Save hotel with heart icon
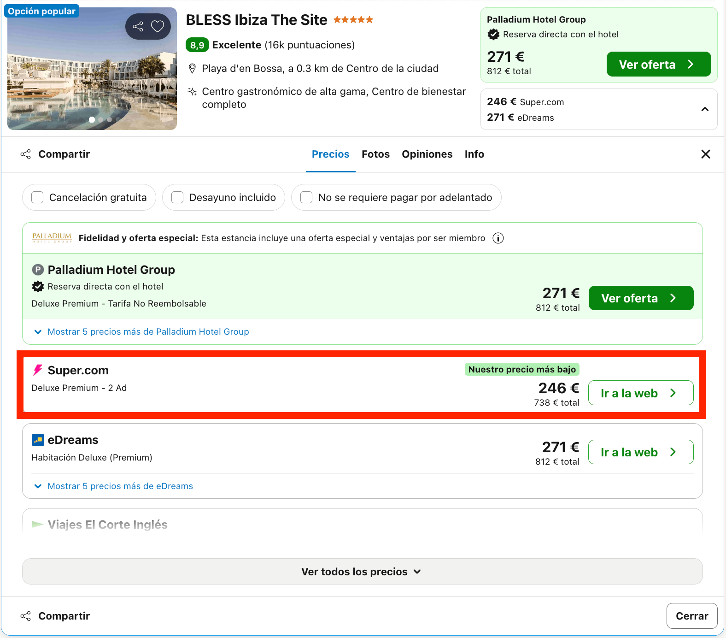 click(158, 26)
